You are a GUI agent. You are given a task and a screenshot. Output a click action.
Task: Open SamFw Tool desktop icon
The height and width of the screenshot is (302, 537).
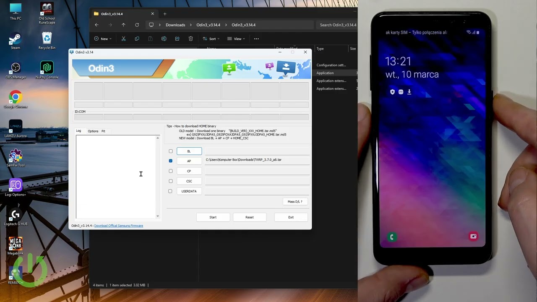(x=16, y=159)
